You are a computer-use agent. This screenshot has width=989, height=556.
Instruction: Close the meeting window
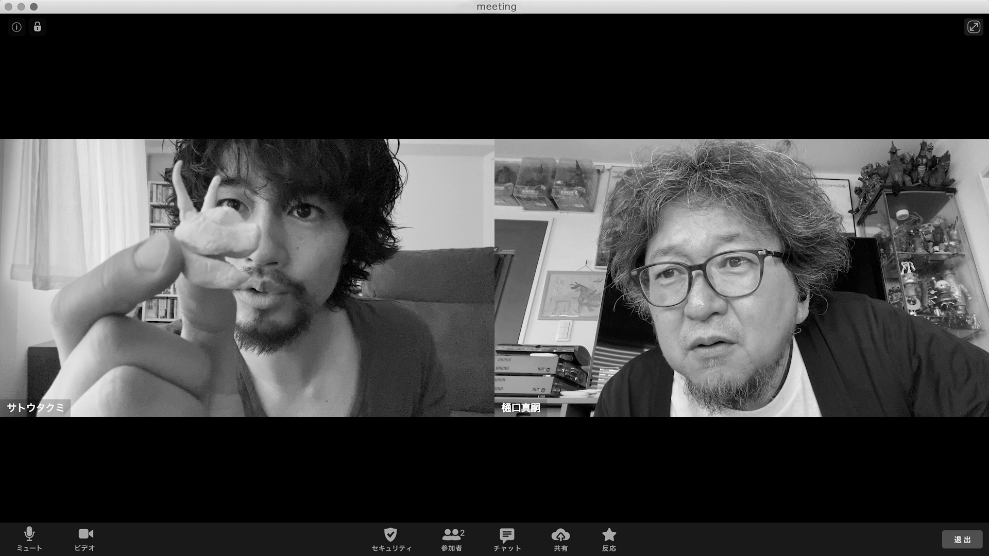click(8, 7)
